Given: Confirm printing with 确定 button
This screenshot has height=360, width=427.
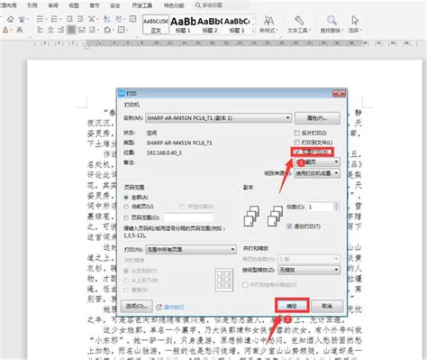Looking at the screenshot, I should 292,306.
